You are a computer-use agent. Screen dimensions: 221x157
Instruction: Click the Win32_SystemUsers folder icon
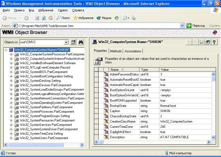(17, 138)
